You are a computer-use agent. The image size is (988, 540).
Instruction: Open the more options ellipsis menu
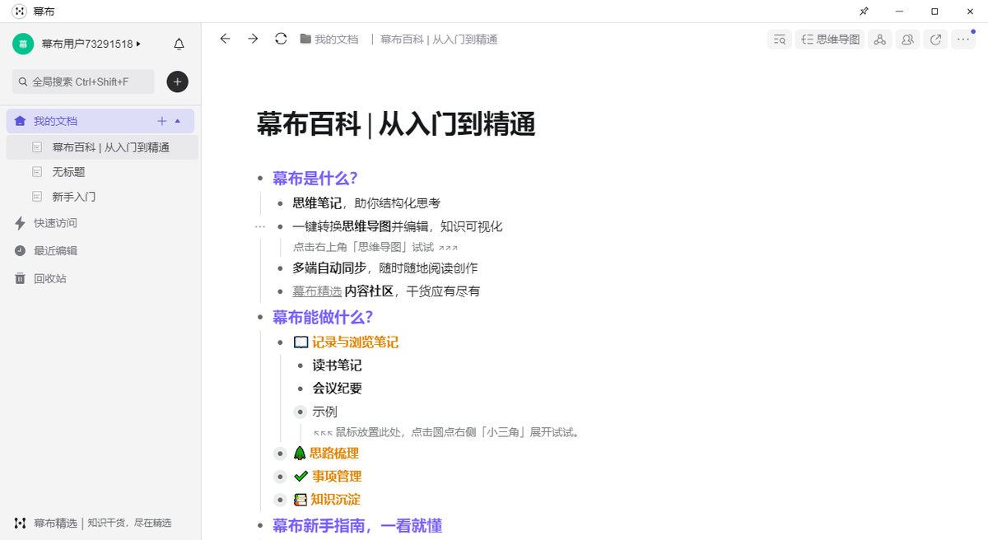point(963,40)
